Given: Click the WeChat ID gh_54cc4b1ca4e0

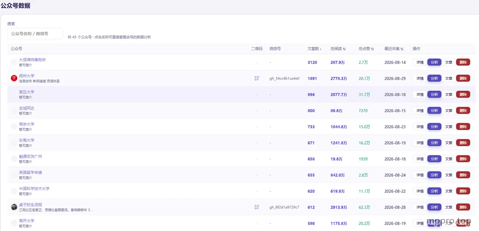Looking at the screenshot, I should click(284, 78).
